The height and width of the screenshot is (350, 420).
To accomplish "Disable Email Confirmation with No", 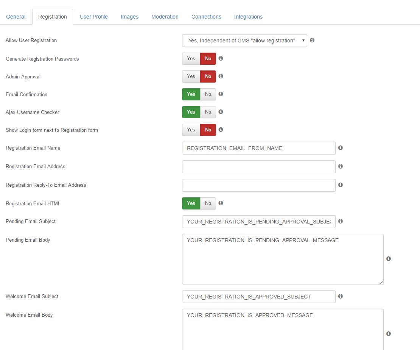I will pos(208,94).
